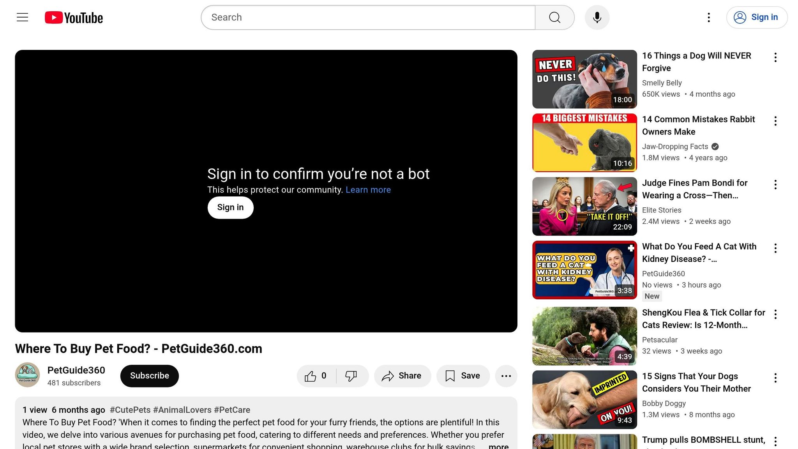Click Sign in button in the header
The width and height of the screenshot is (798, 449).
click(757, 18)
